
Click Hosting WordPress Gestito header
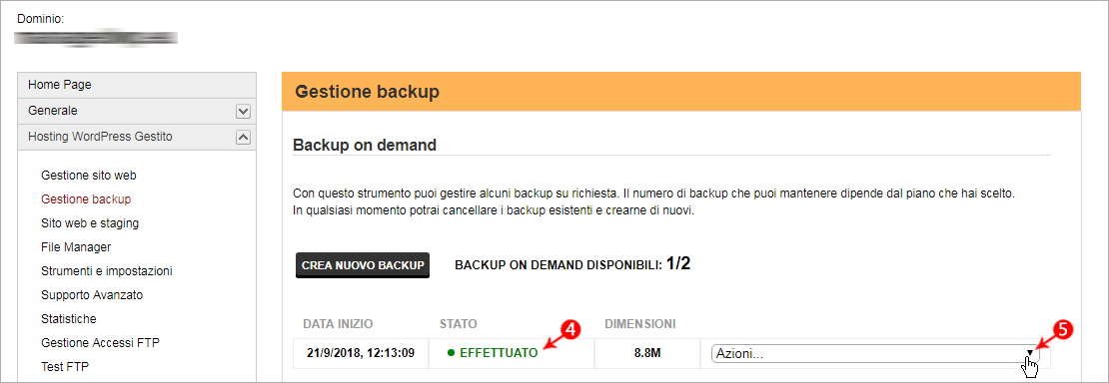137,137
